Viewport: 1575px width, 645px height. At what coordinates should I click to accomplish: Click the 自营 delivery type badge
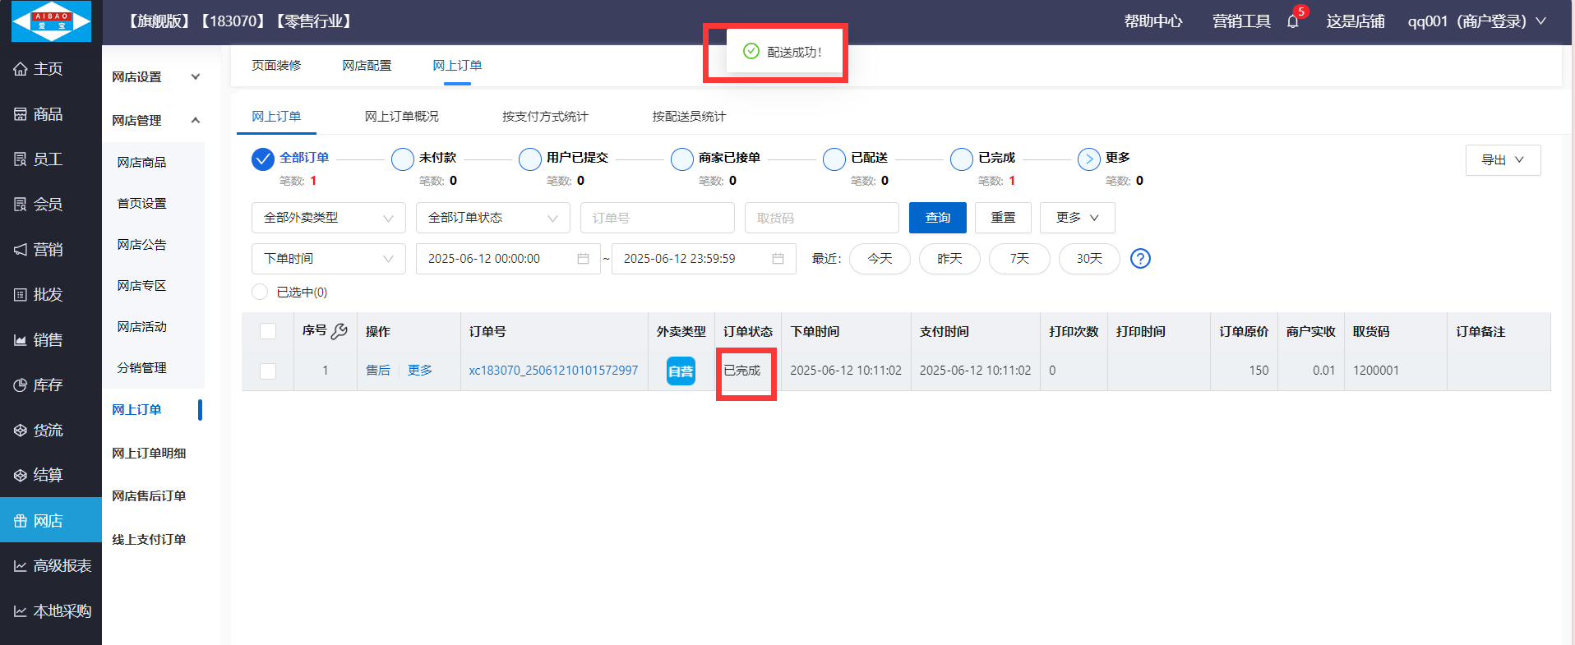coord(681,371)
